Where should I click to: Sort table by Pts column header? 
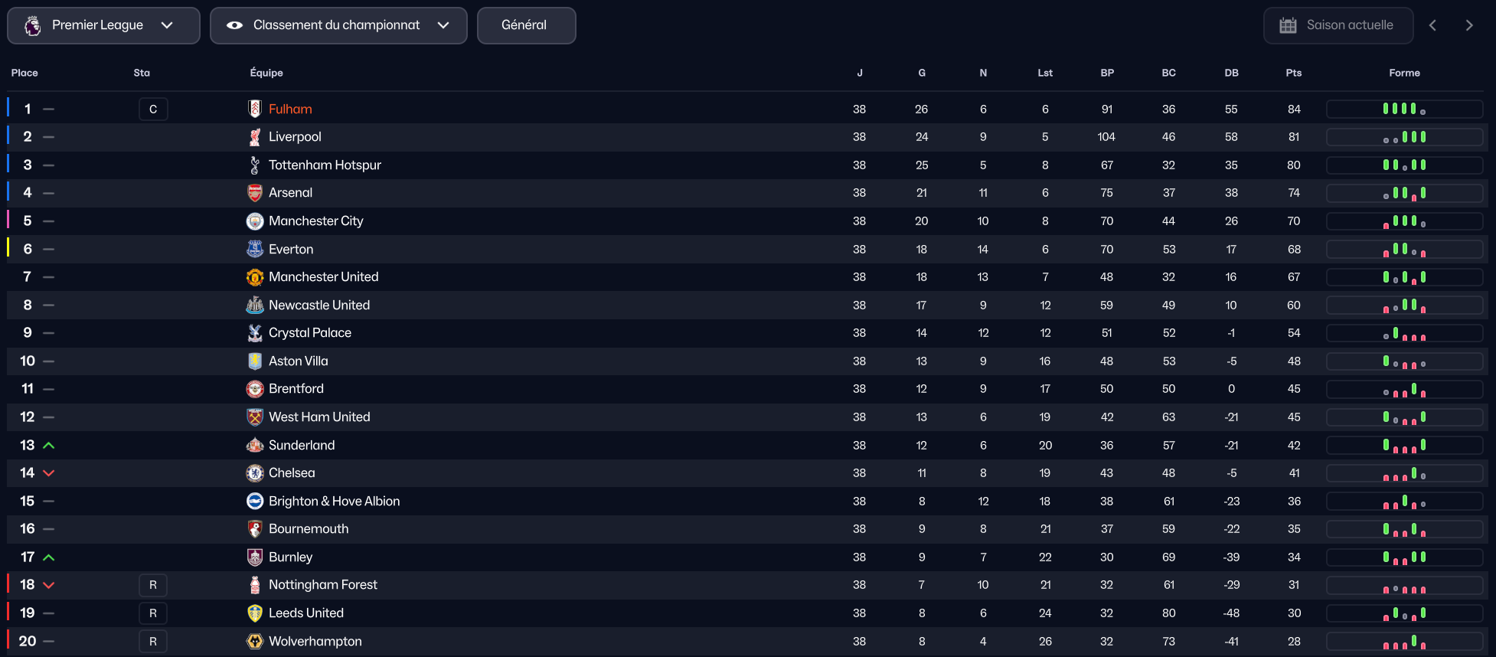click(x=1293, y=74)
